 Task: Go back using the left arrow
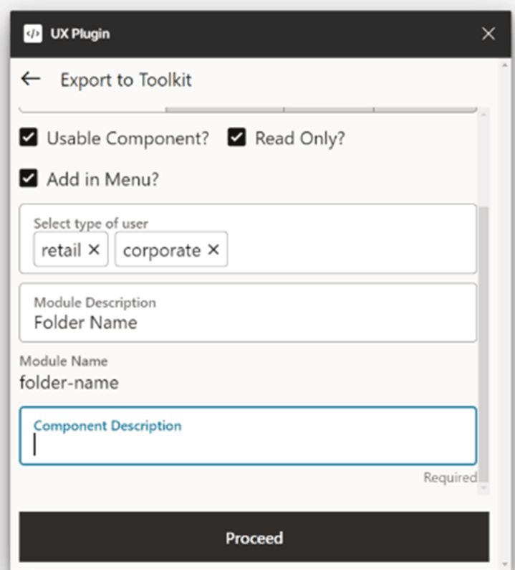[31, 79]
